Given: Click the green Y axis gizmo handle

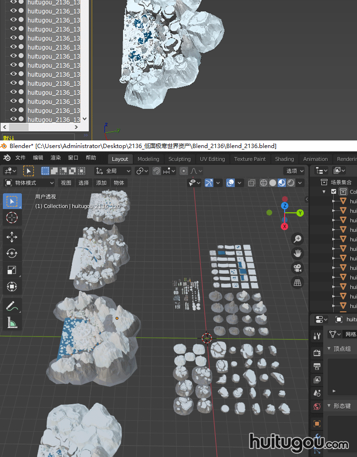Looking at the screenshot, I should point(300,213).
